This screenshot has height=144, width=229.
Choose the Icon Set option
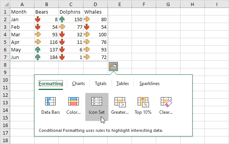pos(97,107)
